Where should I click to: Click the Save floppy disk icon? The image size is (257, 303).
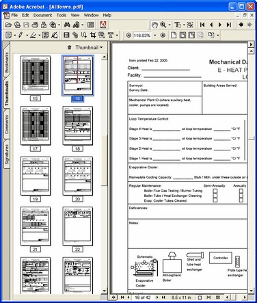click(x=26, y=25)
